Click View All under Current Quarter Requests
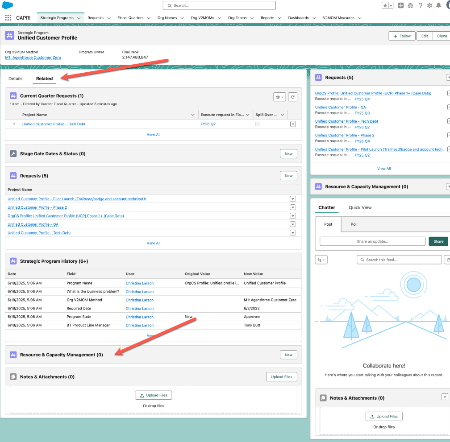Image resolution: width=450 pixels, height=442 pixels. coord(154,134)
